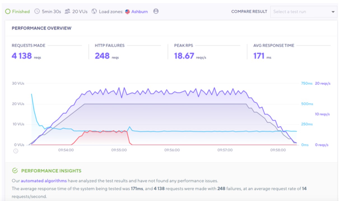This screenshot has height=201, width=339.
Task: Click the 09:54:00 time axis label
Action: [x=66, y=150]
